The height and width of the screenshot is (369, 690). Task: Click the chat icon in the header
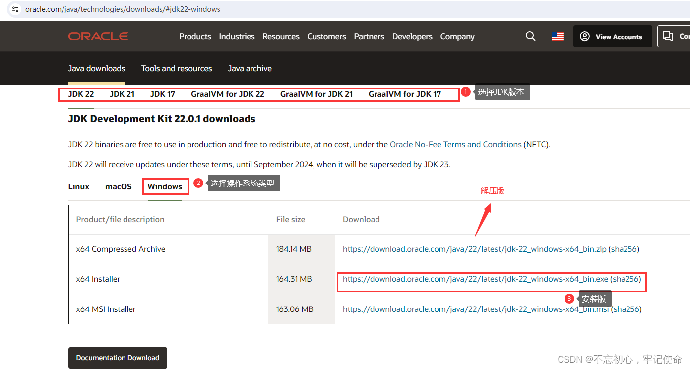[668, 36]
